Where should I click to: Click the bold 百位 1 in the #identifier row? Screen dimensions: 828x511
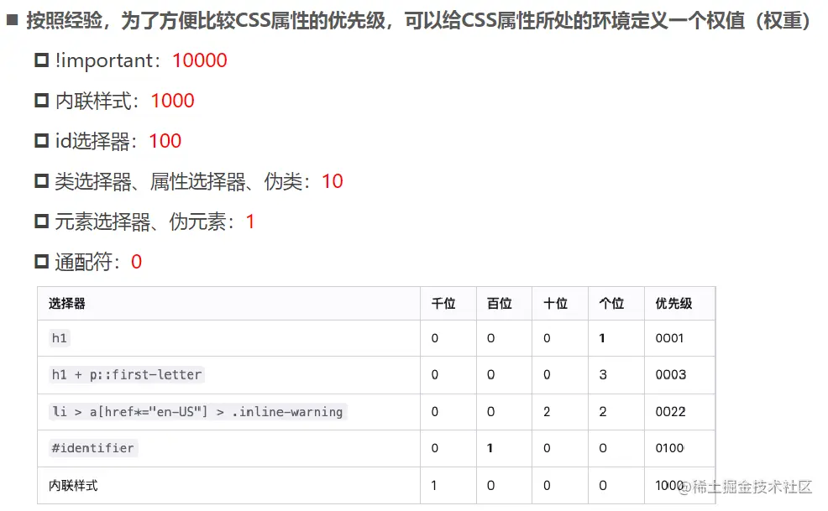[x=490, y=448]
